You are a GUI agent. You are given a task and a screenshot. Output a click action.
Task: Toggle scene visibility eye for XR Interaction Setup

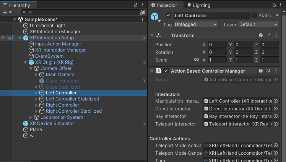3,38
